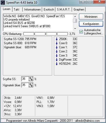Switch to the Exotisch tab

point(49,10)
